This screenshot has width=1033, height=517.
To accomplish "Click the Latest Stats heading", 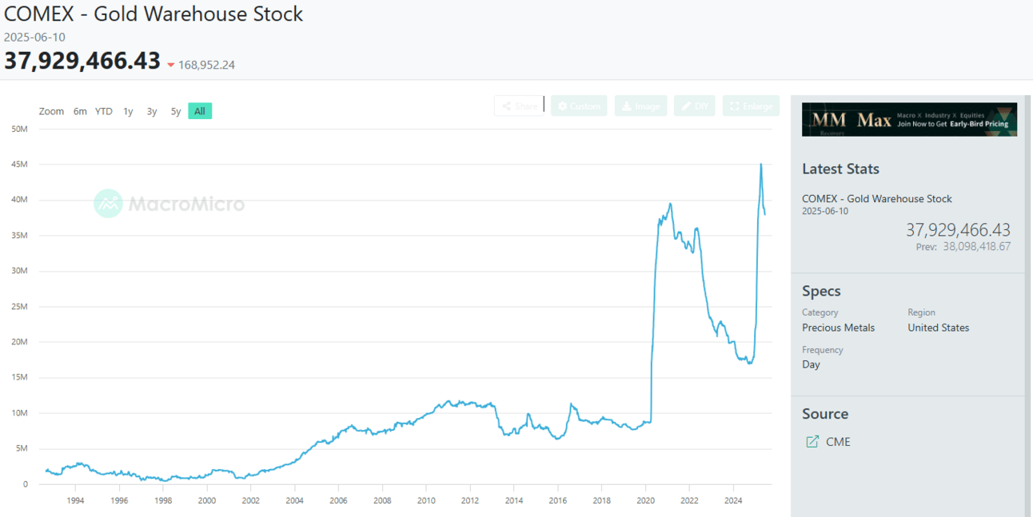I will 840,169.
